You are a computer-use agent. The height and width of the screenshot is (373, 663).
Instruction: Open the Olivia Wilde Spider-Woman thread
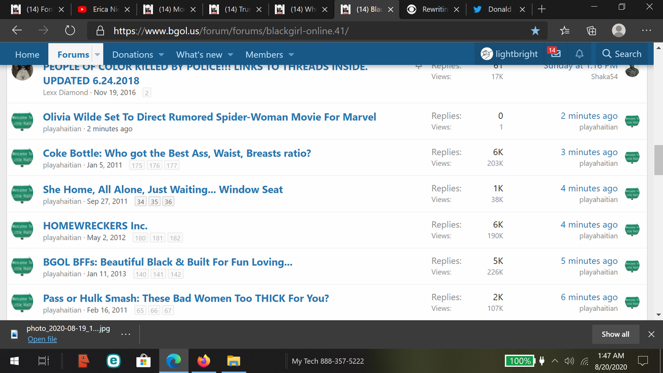(x=209, y=117)
